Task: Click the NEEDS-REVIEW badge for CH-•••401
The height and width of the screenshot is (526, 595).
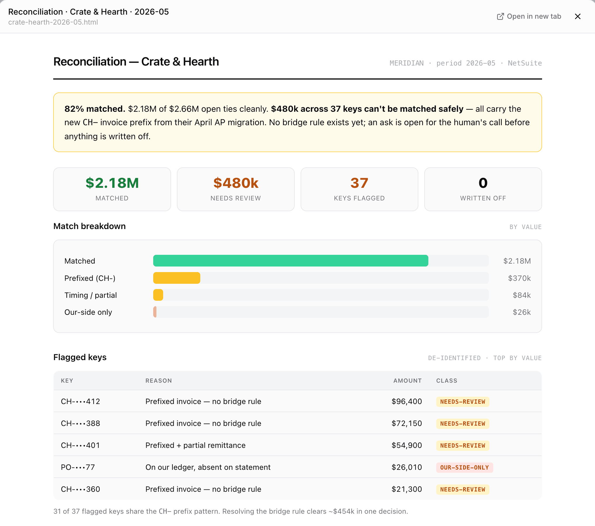Action: (463, 446)
